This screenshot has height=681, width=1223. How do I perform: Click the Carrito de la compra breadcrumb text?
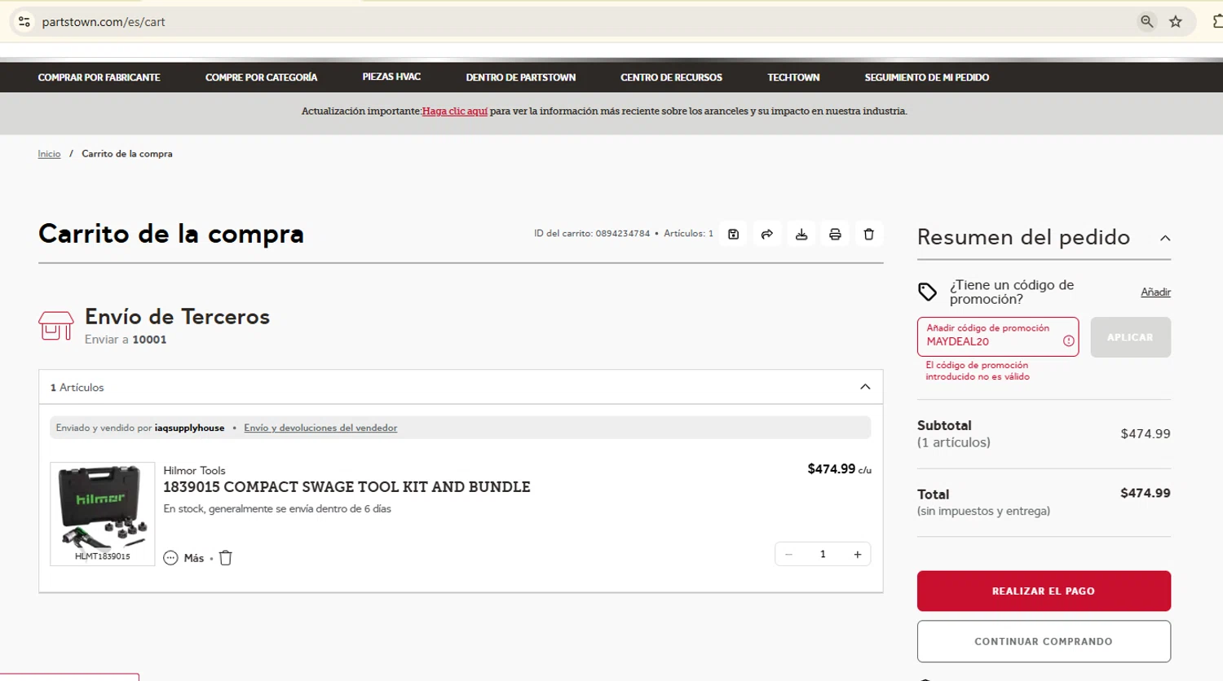pos(127,154)
